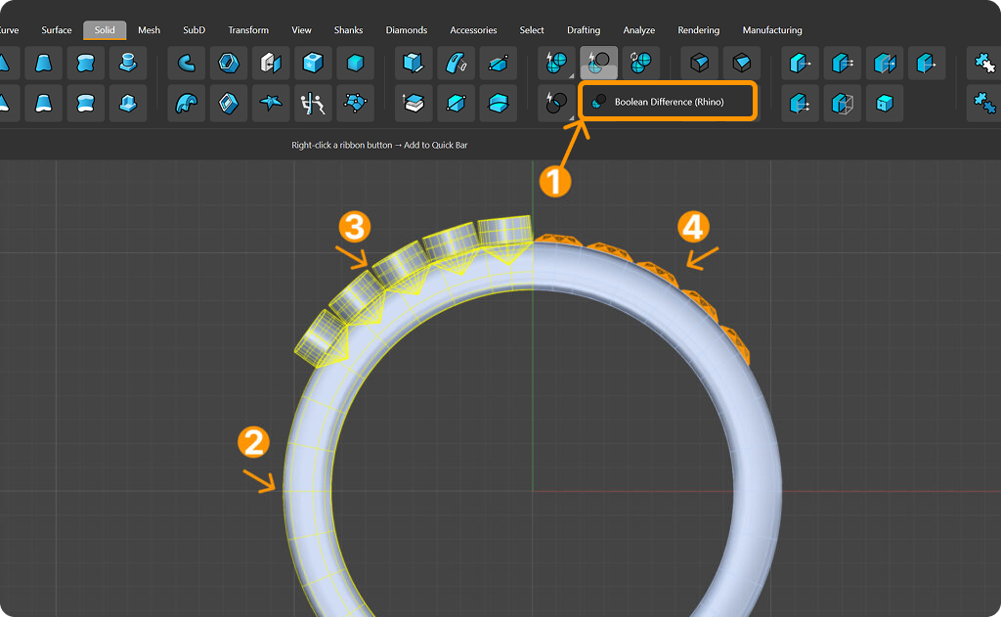Choose the extrude-to-plane icon with white block

pyautogui.click(x=271, y=63)
